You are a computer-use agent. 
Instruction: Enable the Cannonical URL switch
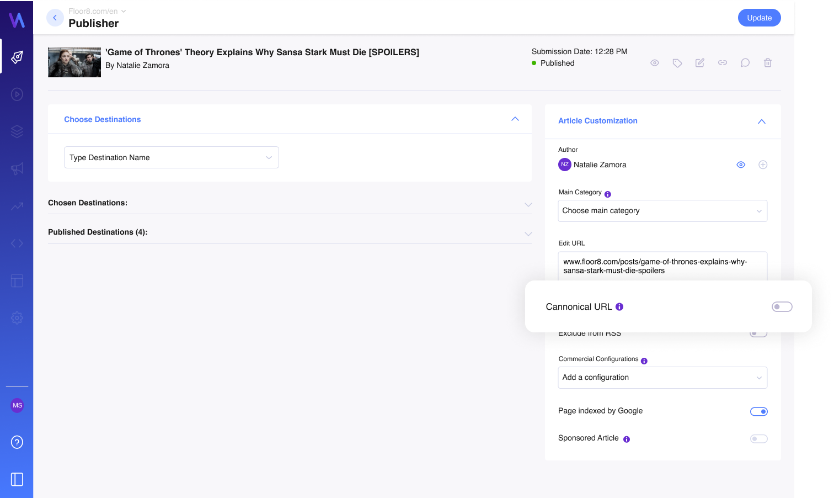[782, 307]
